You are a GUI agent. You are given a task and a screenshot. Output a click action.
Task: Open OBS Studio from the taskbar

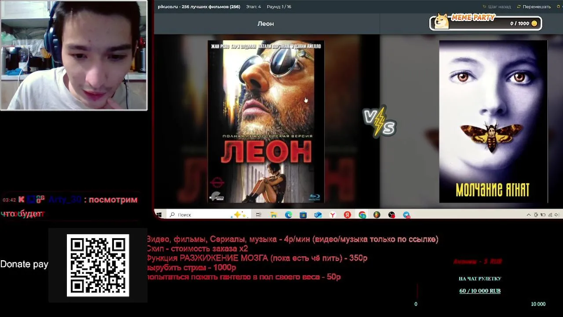pyautogui.click(x=391, y=215)
